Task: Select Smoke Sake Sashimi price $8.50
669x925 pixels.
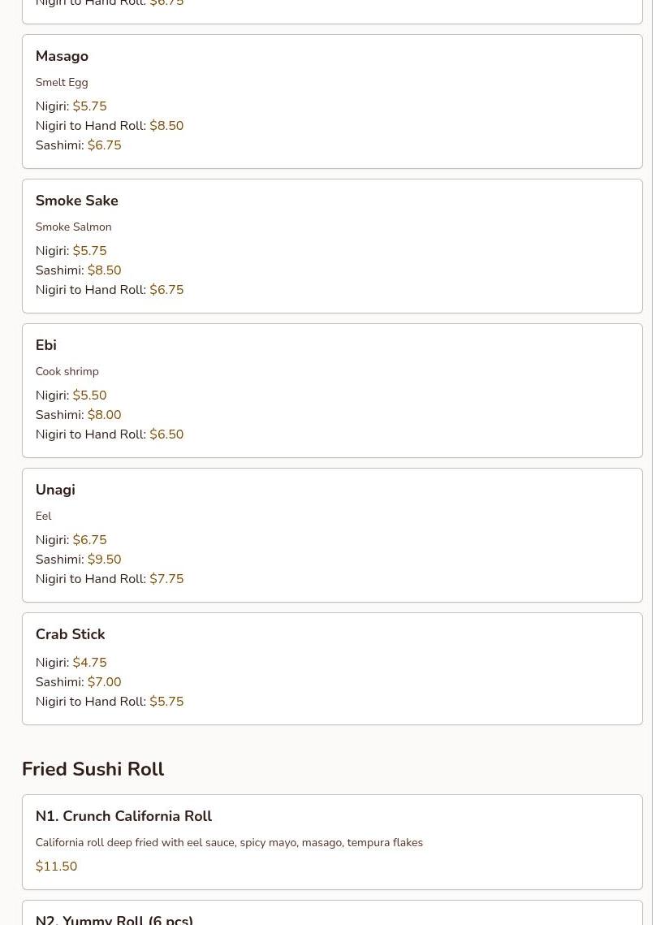Action: (x=104, y=270)
